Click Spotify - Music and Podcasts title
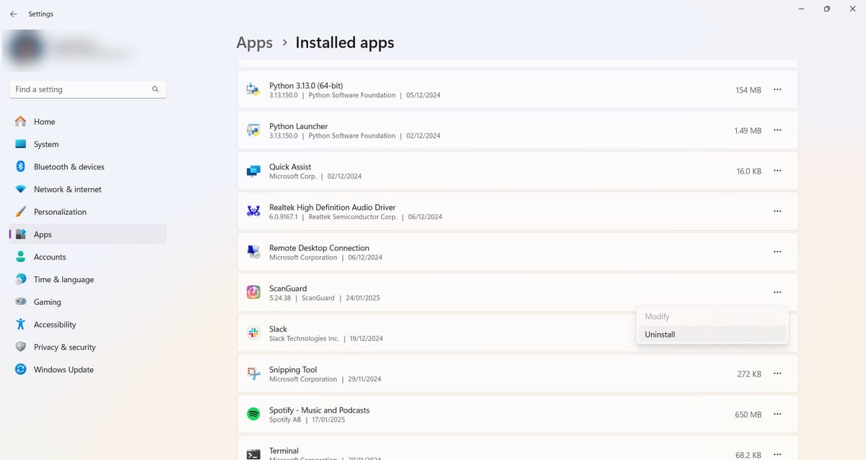 (x=319, y=410)
